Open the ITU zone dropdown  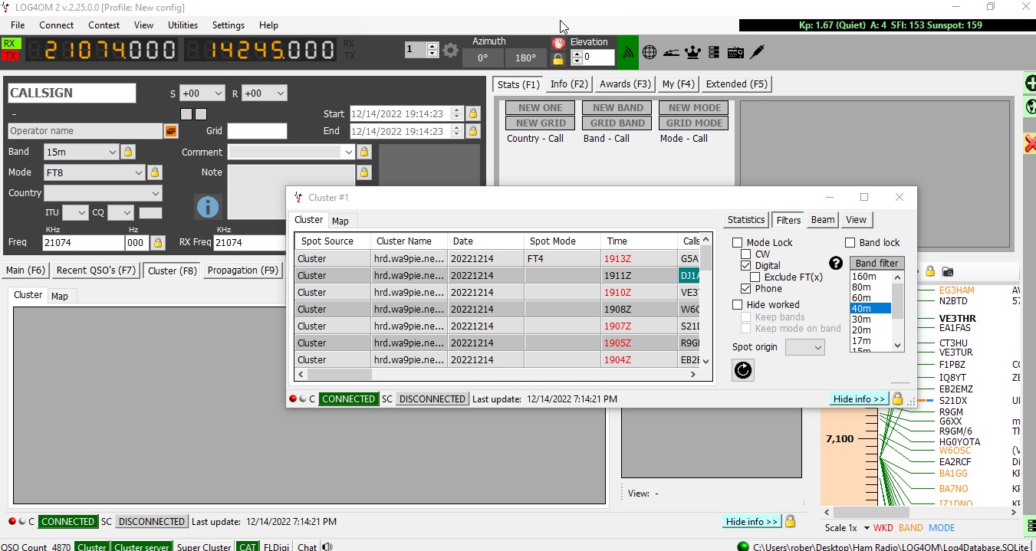coord(74,212)
